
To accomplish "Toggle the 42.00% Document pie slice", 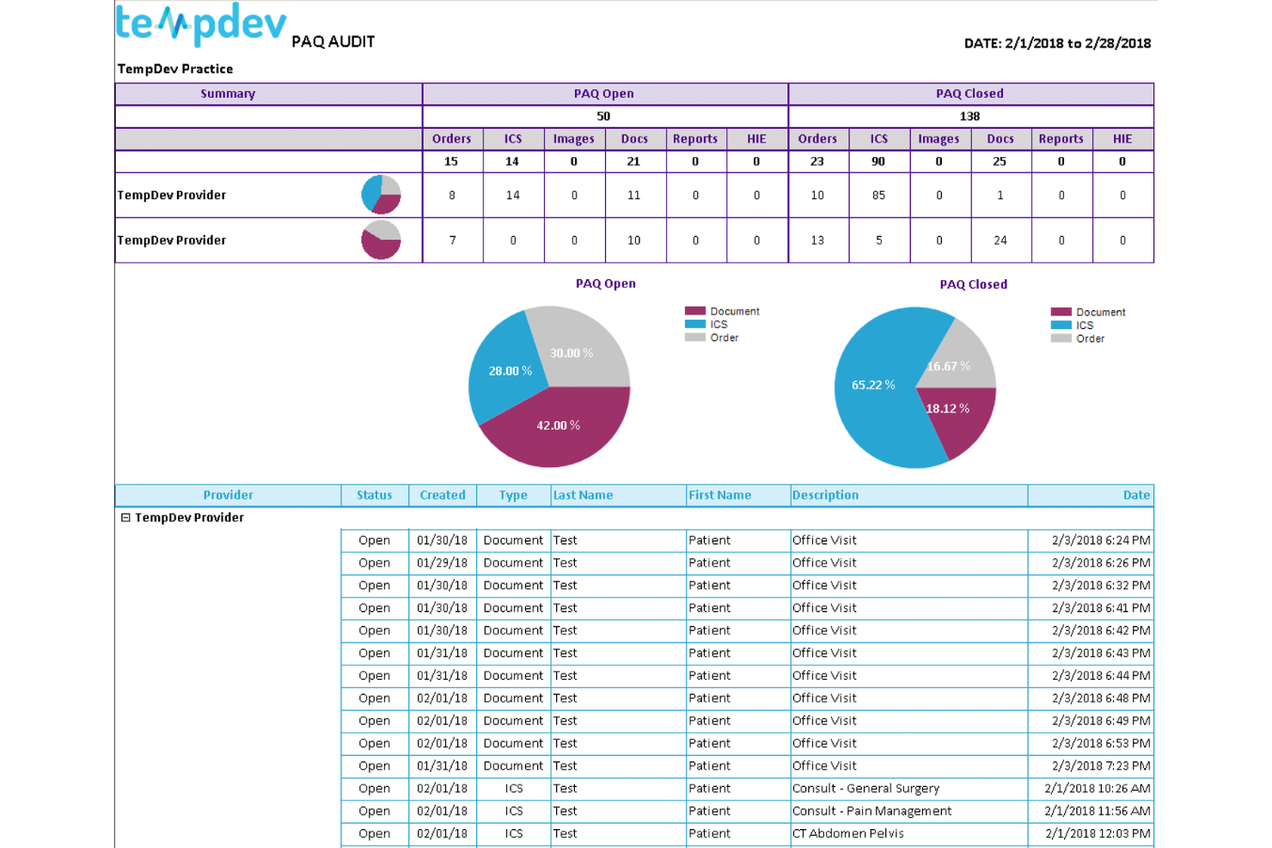I will point(558,425).
